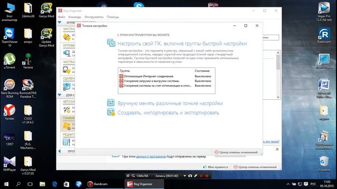Show hidden system tray icons chevron
Screen dimensions: 337x189
288,184
